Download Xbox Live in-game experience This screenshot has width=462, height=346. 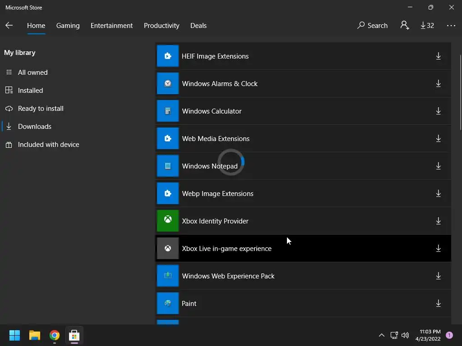click(x=438, y=248)
